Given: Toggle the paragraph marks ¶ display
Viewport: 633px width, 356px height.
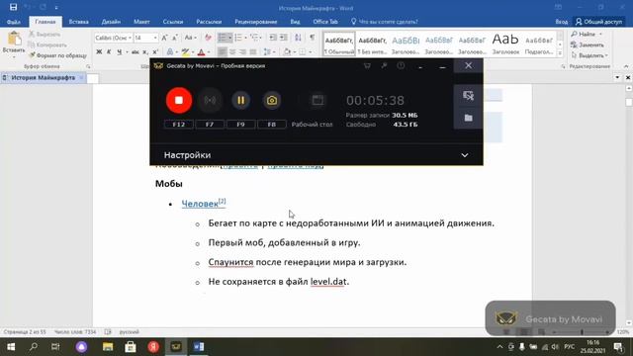Looking at the screenshot, I should click(313, 38).
